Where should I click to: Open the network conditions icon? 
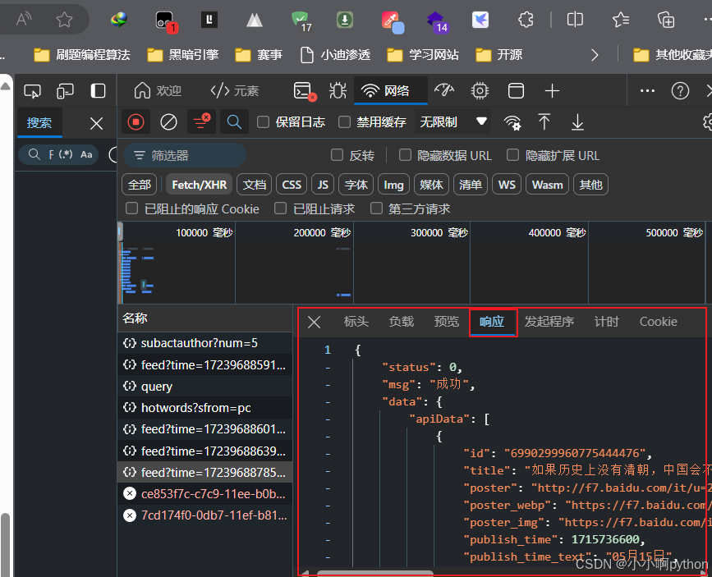[x=512, y=122]
